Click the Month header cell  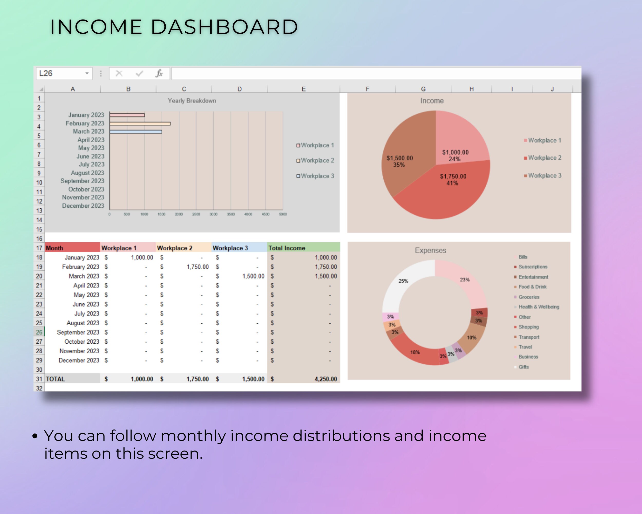coord(72,247)
